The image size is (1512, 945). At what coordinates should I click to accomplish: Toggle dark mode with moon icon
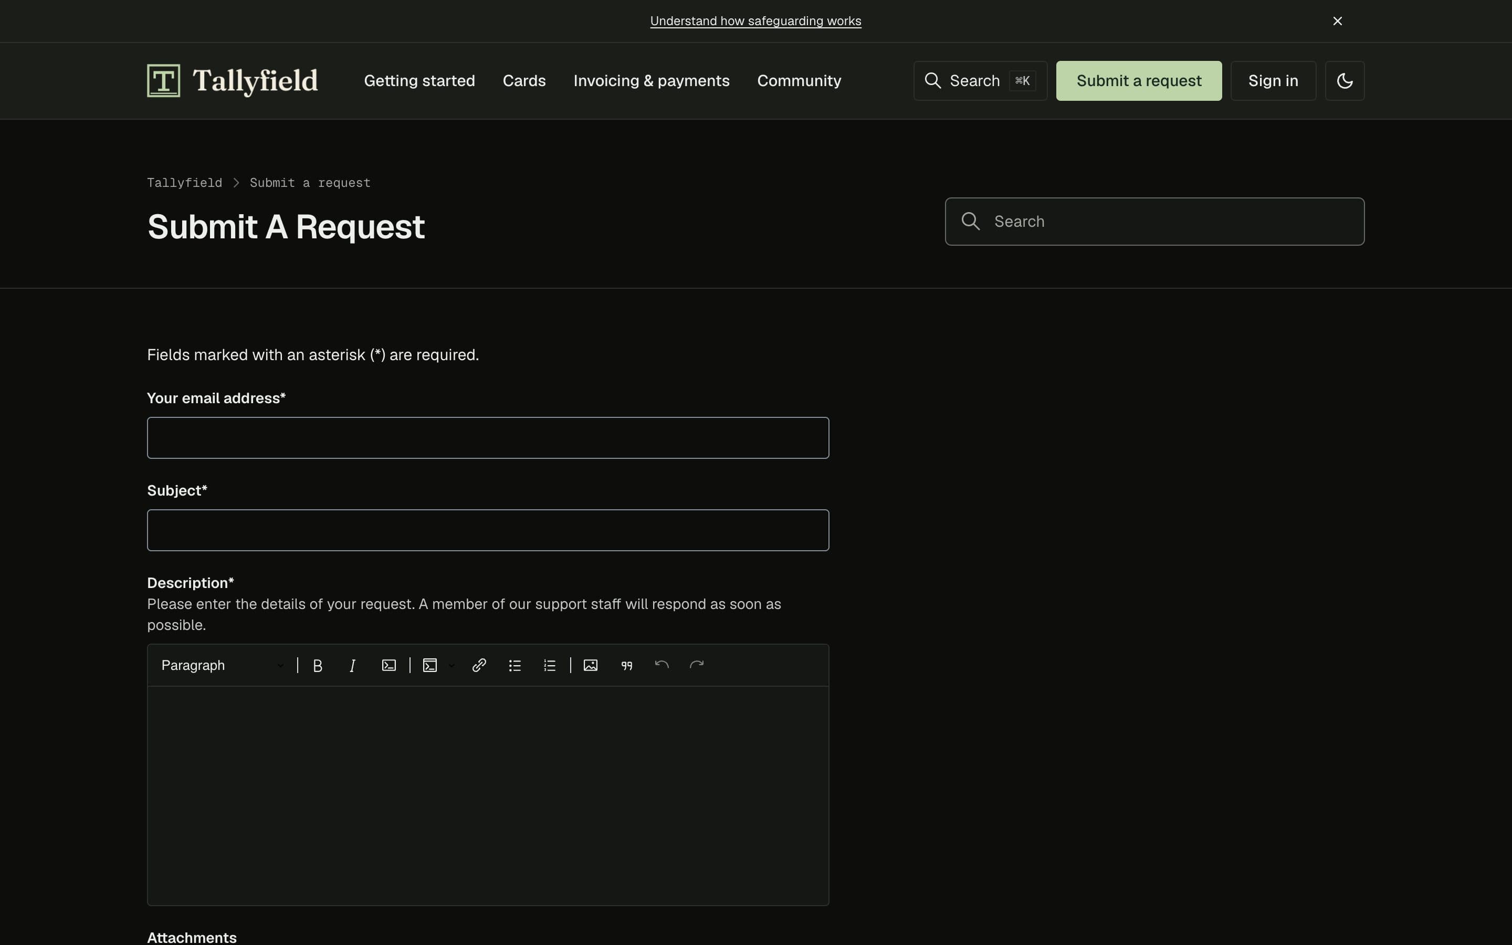(x=1345, y=81)
